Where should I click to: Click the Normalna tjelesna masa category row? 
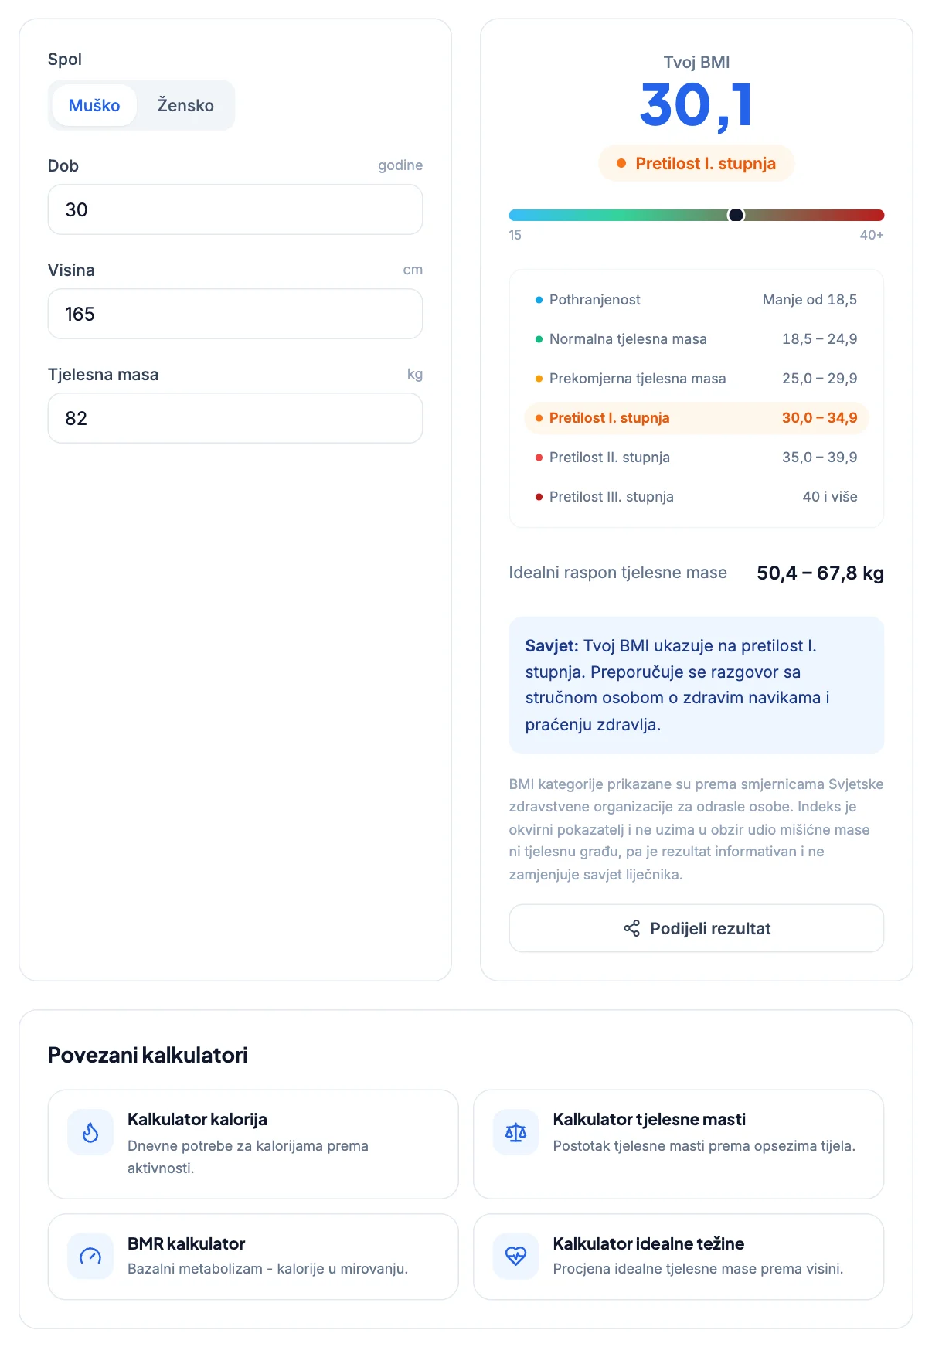(696, 339)
